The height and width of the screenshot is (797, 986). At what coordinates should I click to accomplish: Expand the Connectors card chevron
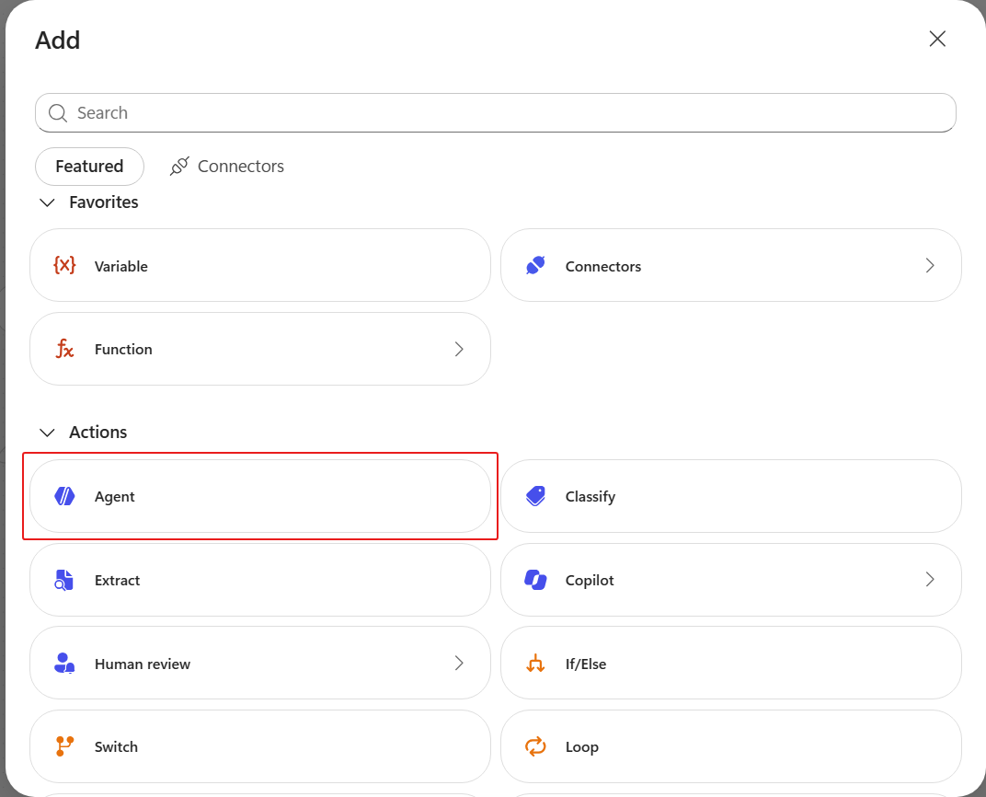[x=930, y=265]
